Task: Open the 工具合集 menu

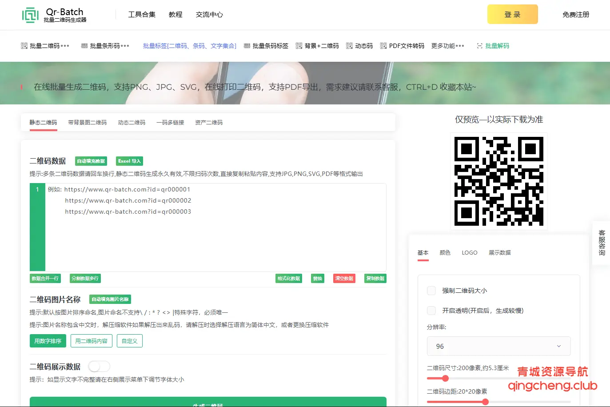Action: [142, 15]
